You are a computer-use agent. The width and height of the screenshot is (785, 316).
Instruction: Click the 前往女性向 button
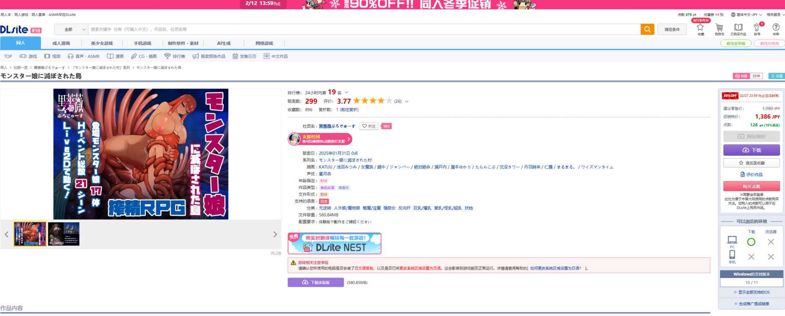point(769,44)
